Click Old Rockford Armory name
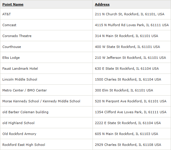The height and width of the screenshot is (150, 171). tap(19, 134)
